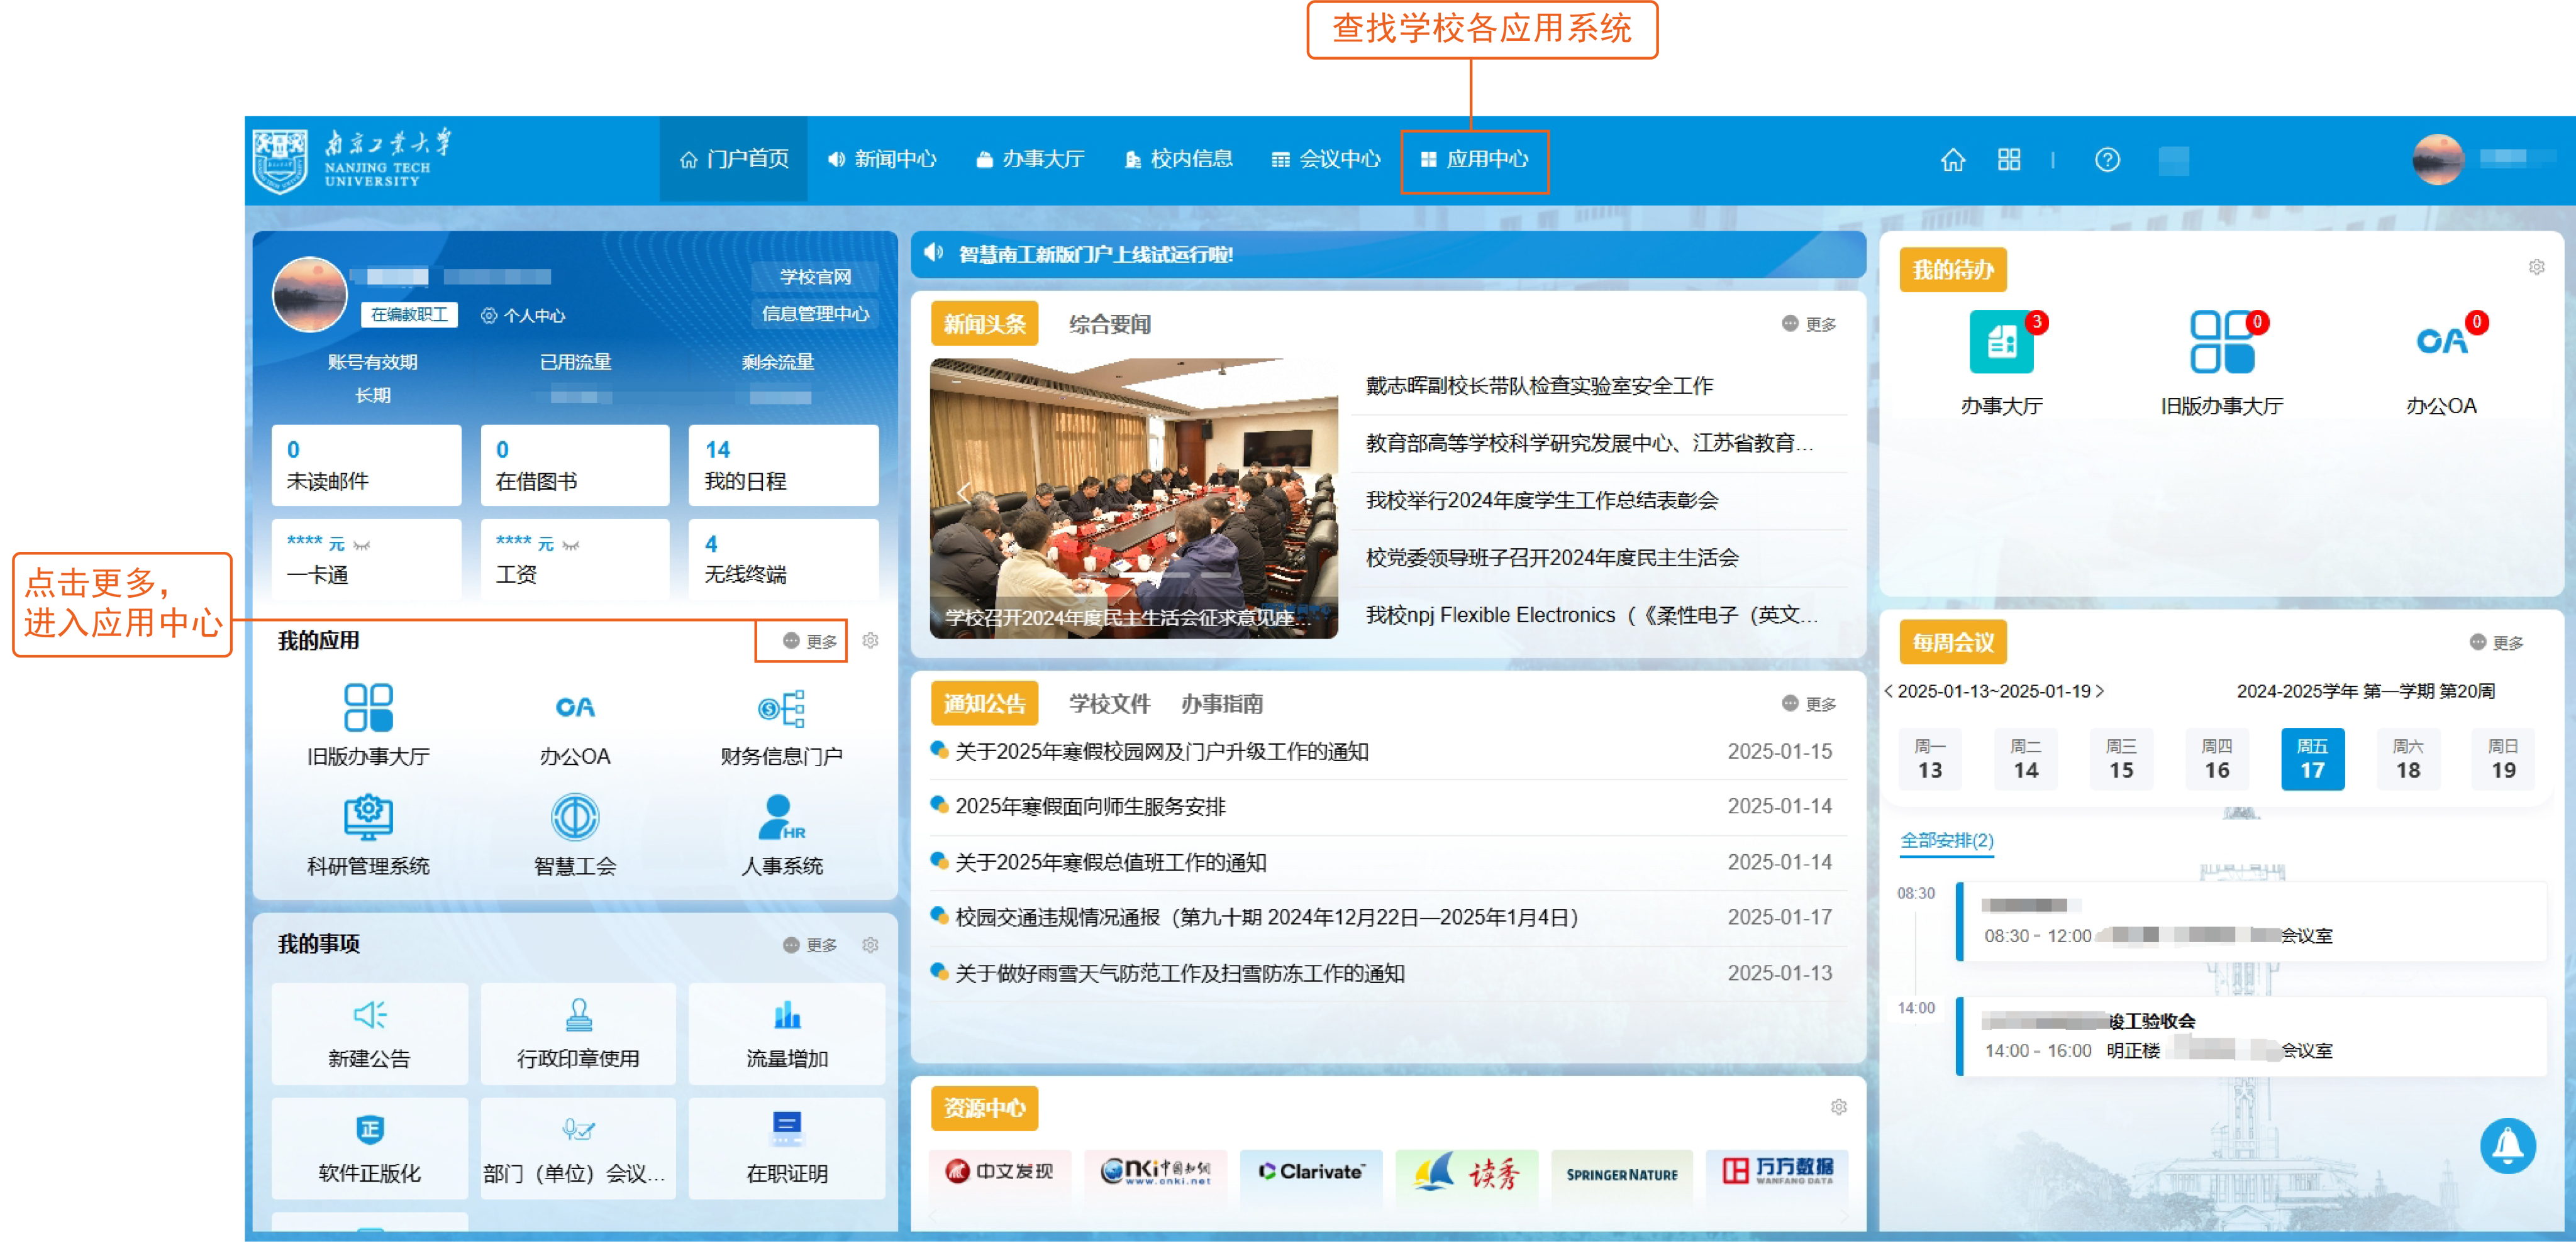Expand 更多 in 通知公告 panel
This screenshot has height=1242, width=2576.
pos(1809,705)
